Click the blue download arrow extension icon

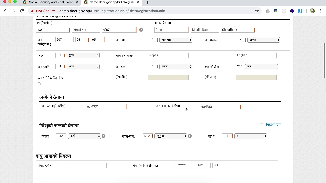coord(300,11)
